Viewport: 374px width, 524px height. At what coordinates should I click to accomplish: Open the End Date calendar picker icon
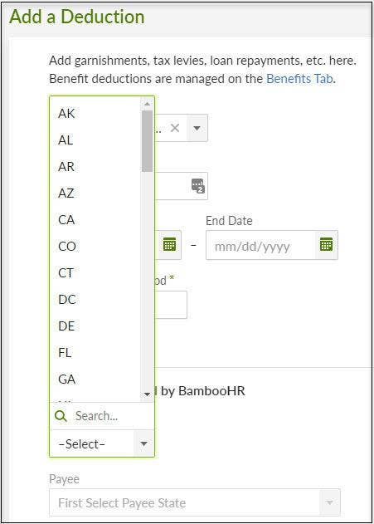(x=326, y=245)
